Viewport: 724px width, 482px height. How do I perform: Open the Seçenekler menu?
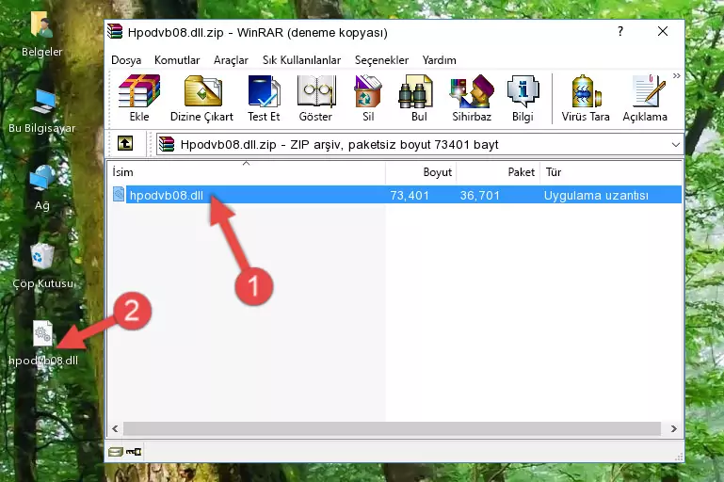381,60
